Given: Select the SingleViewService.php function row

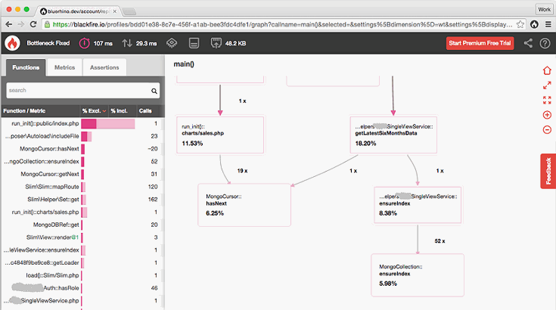Looking at the screenshot, I should click(x=82, y=301).
